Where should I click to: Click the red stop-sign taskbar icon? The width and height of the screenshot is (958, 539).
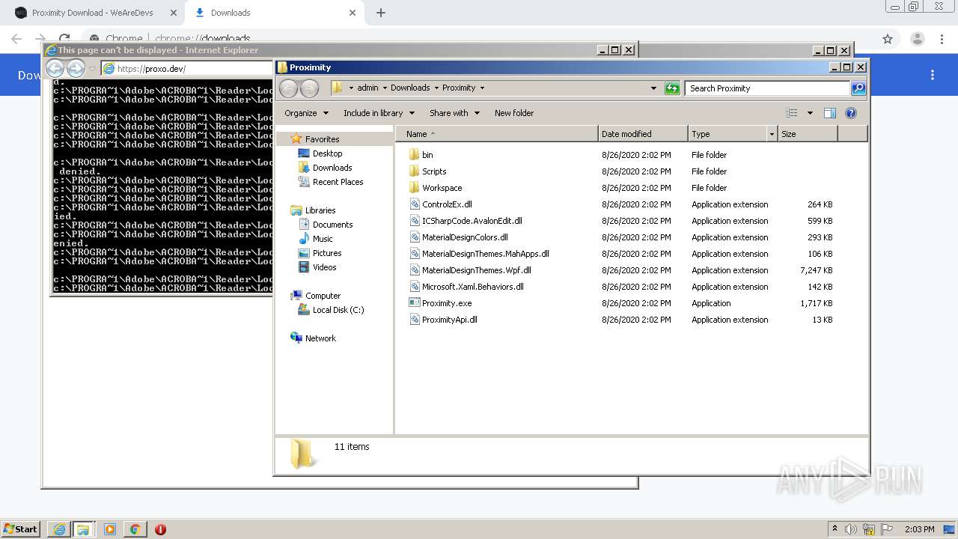(160, 529)
